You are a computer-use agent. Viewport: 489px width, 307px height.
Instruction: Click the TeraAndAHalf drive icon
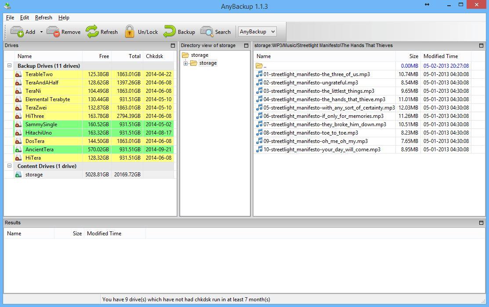(x=18, y=83)
